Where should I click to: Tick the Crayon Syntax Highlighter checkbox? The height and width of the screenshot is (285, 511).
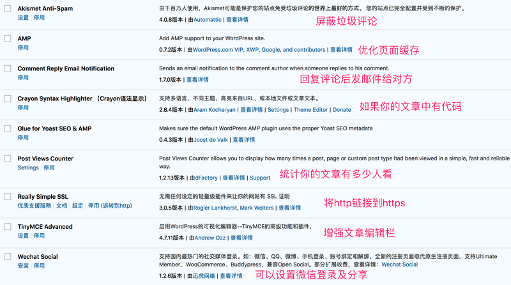8,98
